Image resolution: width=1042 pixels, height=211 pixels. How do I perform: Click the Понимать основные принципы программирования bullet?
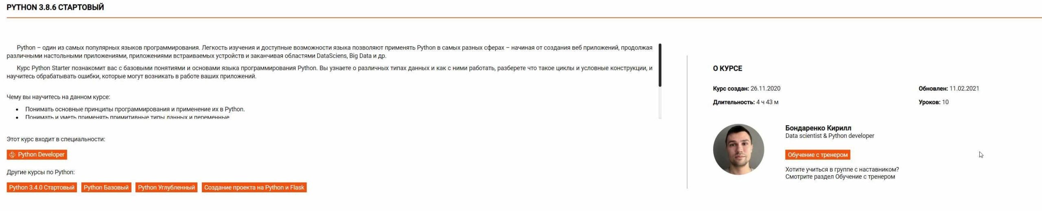[x=135, y=109]
